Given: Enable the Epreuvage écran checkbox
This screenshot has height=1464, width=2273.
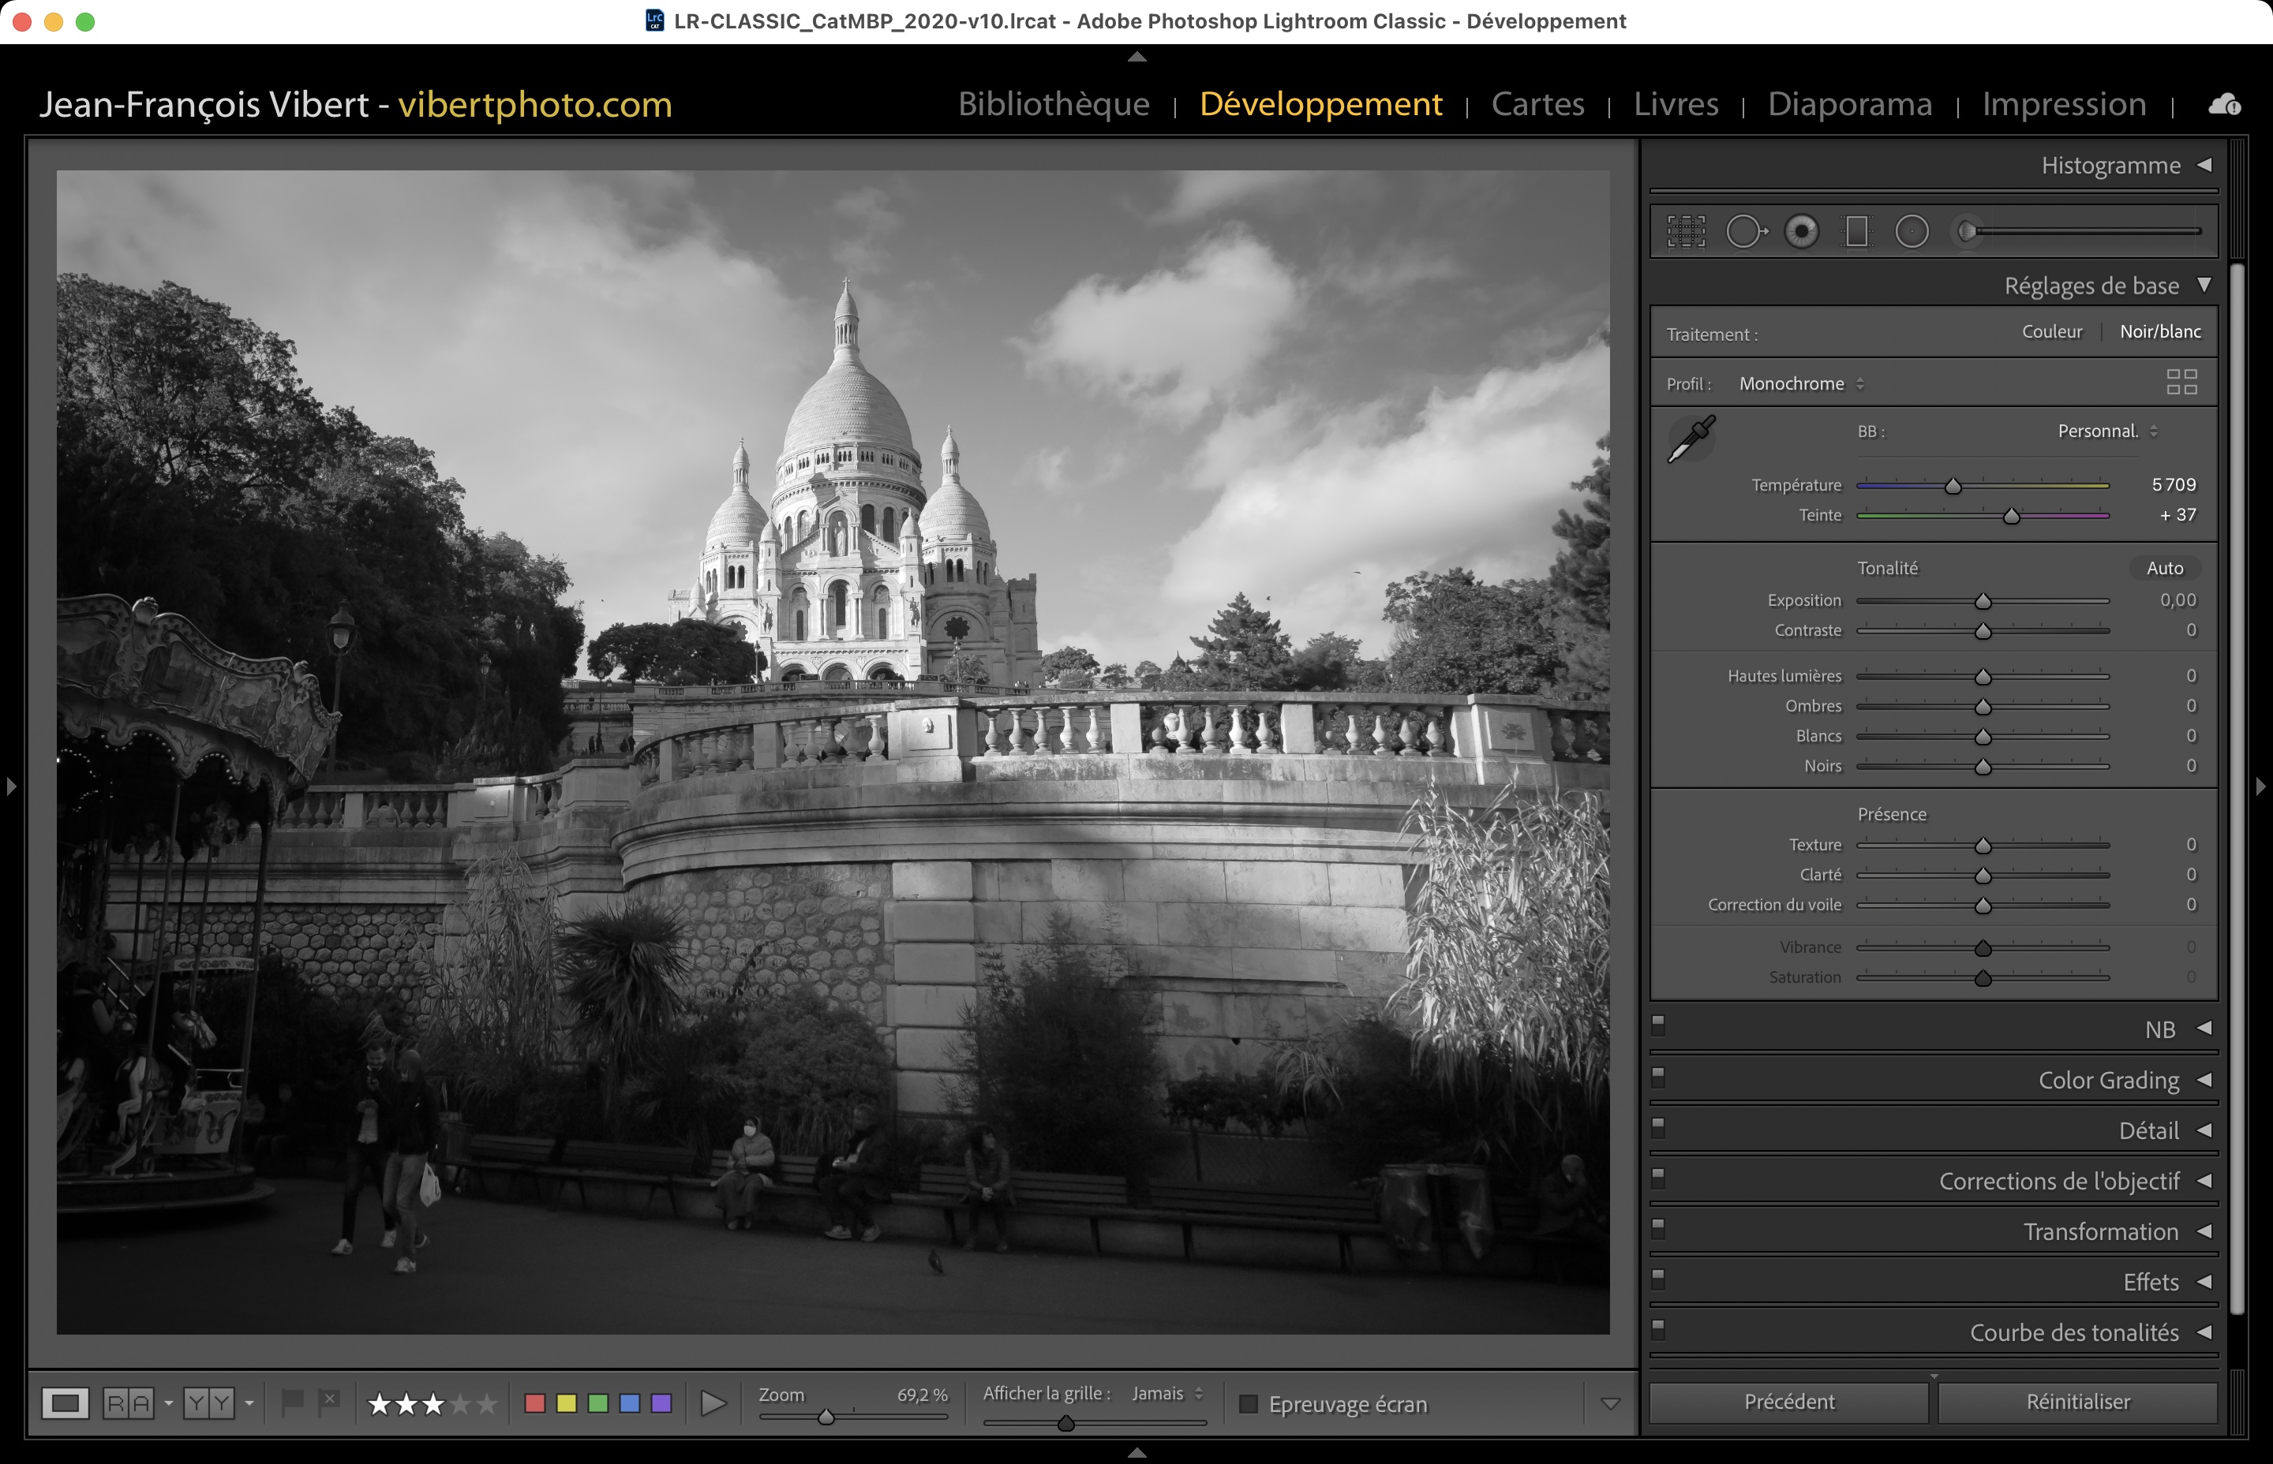Looking at the screenshot, I should 1249,1404.
